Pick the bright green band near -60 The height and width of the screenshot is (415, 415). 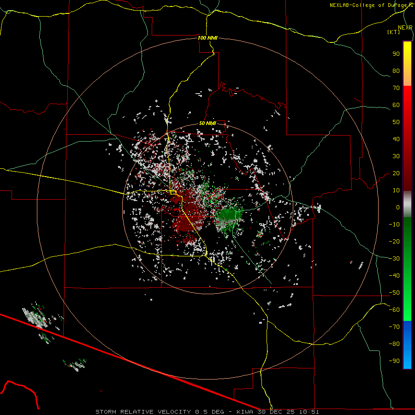click(x=407, y=310)
